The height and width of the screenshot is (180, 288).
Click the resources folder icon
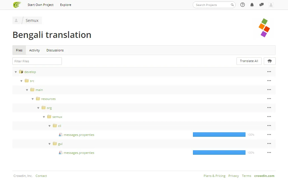coord(38,99)
